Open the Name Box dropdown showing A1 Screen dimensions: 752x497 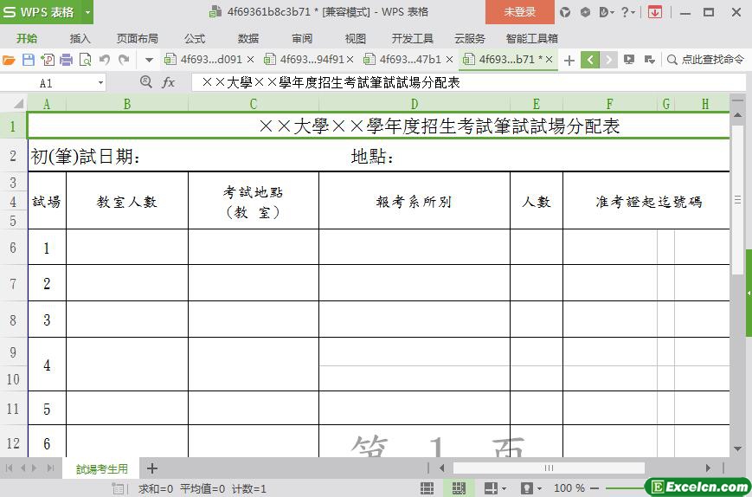point(100,83)
